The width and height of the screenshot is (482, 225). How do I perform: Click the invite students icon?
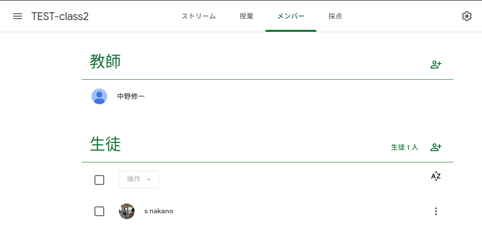436,147
